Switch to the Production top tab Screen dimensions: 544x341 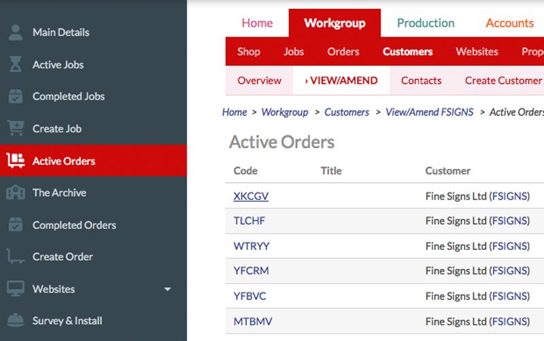(426, 23)
